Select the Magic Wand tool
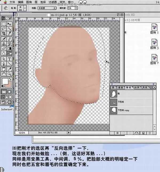This screenshot has width=160, height=172. 10,28
